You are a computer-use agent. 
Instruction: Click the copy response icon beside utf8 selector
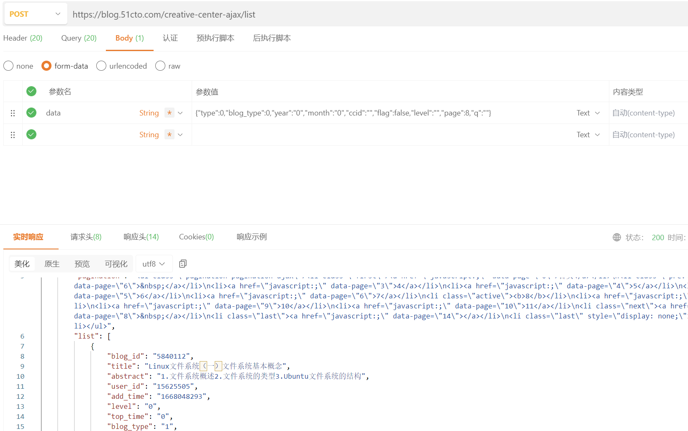183,264
